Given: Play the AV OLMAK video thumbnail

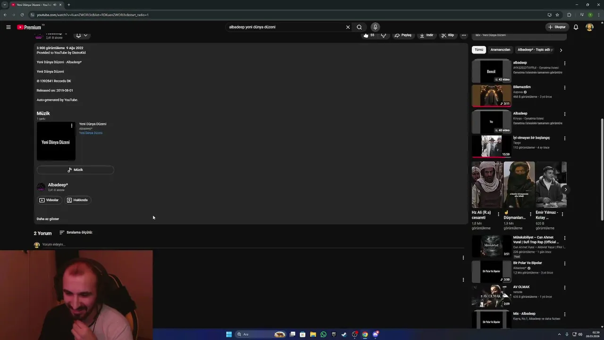Looking at the screenshot, I should pos(491,296).
